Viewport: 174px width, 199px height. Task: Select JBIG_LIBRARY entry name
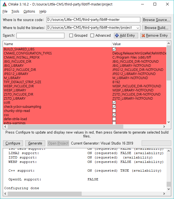[x=14, y=66]
